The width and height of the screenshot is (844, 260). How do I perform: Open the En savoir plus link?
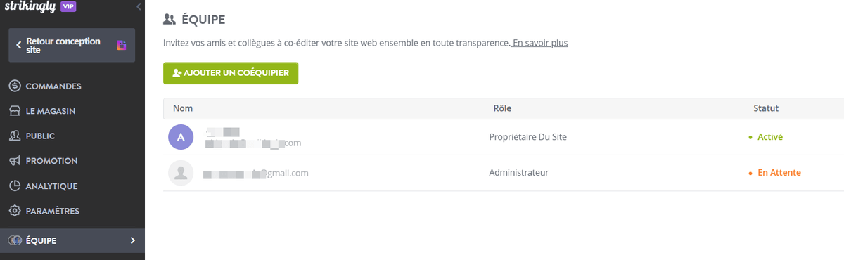[539, 43]
